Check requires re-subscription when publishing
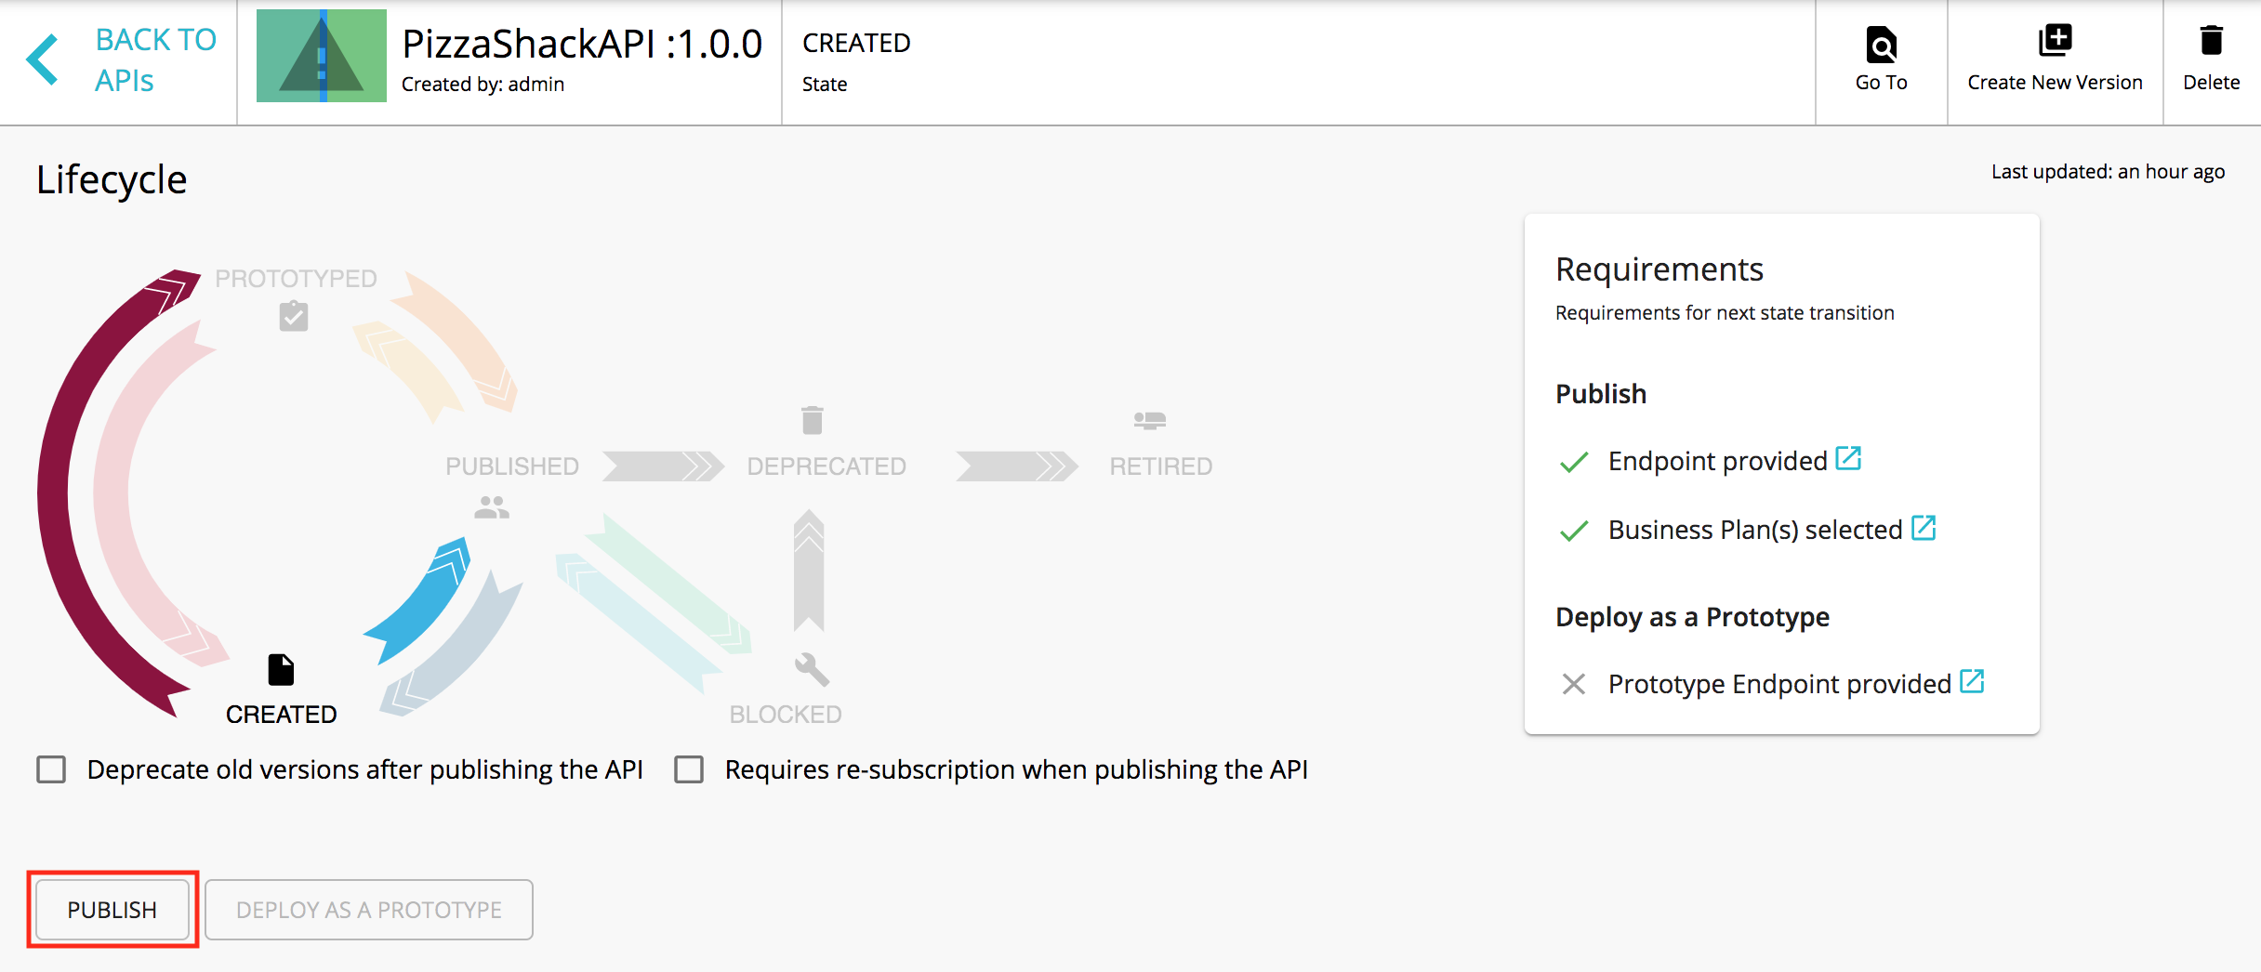 click(x=689, y=769)
